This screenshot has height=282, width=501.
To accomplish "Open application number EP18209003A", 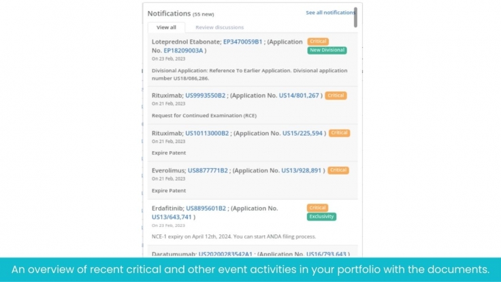I will pyautogui.click(x=183, y=50).
